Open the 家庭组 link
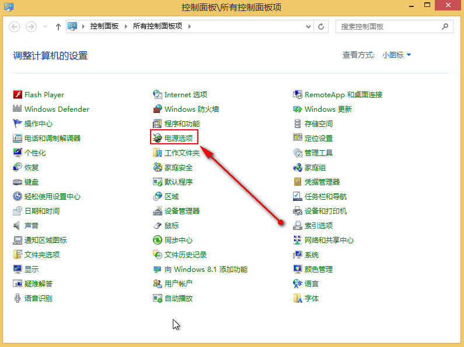This screenshot has width=464, height=347. [315, 168]
